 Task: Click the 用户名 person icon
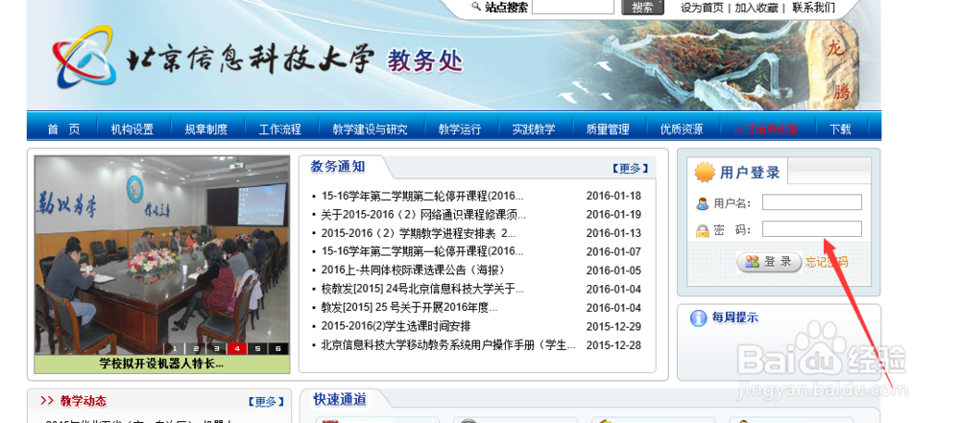coord(703,203)
